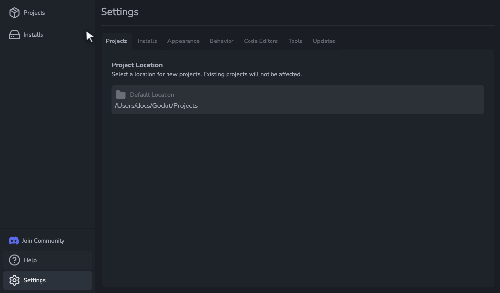
Task: Open the Projects page from sidebar label
Action: [34, 13]
